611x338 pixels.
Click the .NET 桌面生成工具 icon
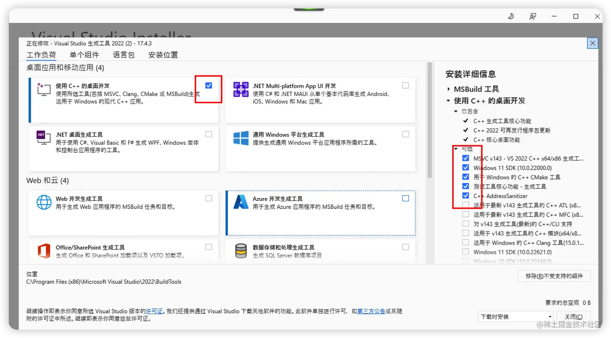click(x=44, y=138)
